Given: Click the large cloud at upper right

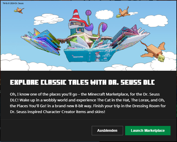Looking at the screenshot, I should 154,21.
